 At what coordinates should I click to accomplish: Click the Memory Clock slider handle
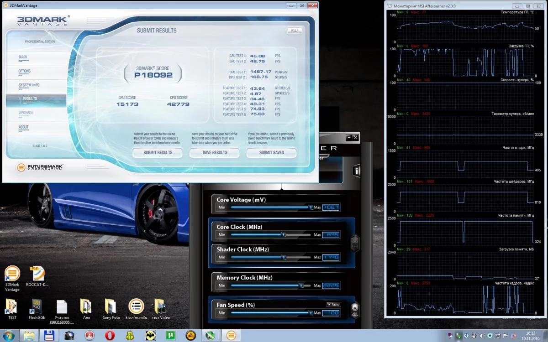[x=300, y=285]
